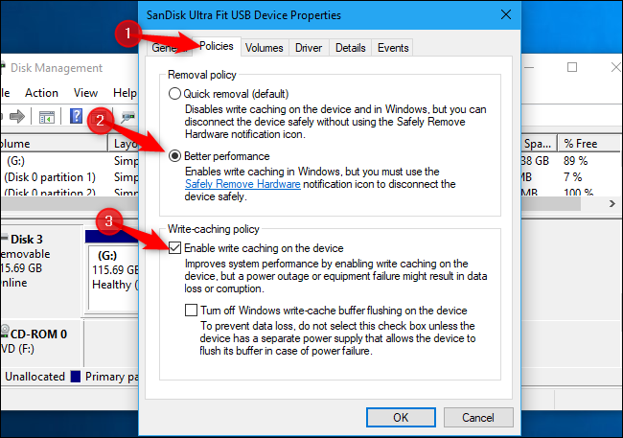623x438 pixels.
Task: Open the View menu in Disk Management
Action: [85, 93]
